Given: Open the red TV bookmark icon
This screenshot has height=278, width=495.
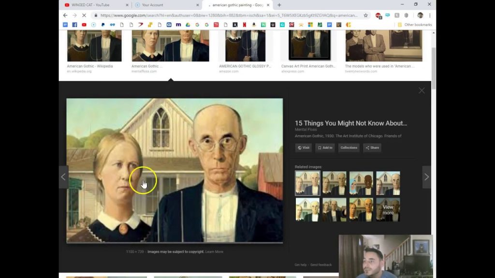Looking at the screenshot, I should (x=216, y=25).
